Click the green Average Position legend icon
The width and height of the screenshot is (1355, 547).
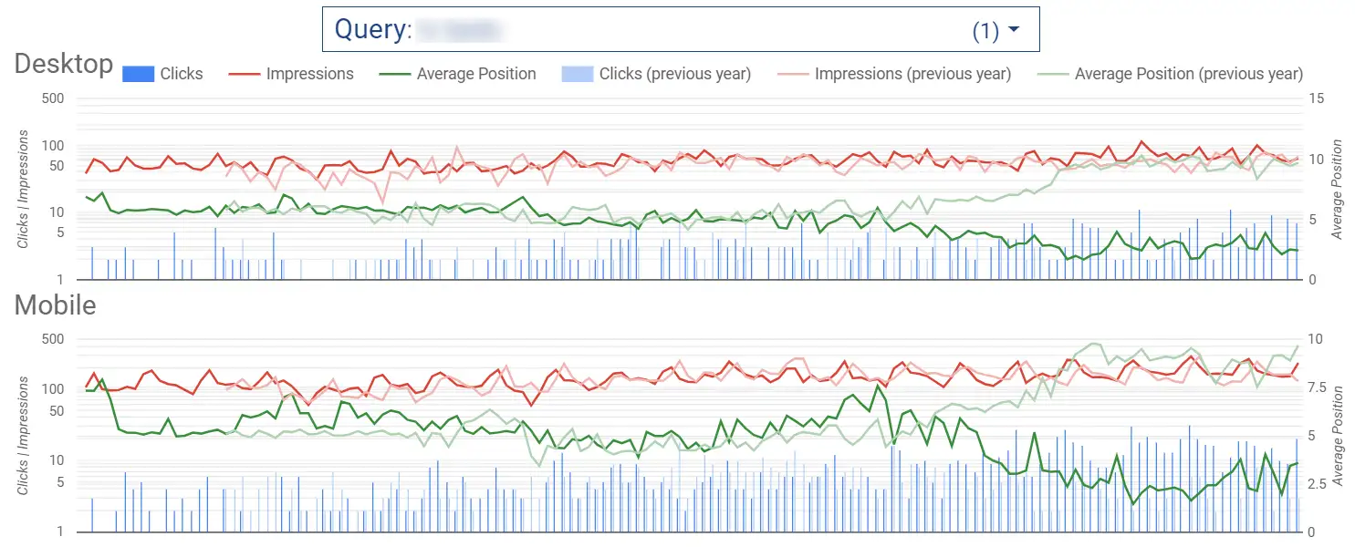tap(393, 74)
